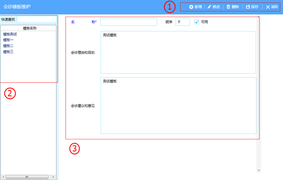Click the 顺序 number field
Viewport: 283px width, 180px height.
(182, 22)
